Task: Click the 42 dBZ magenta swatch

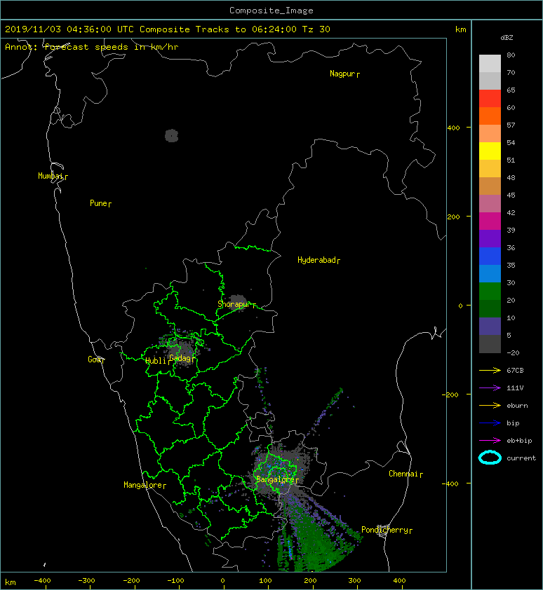Action: [x=490, y=221]
